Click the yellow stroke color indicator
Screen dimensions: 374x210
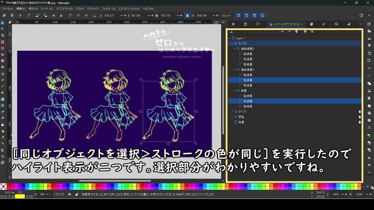[x=20, y=196]
